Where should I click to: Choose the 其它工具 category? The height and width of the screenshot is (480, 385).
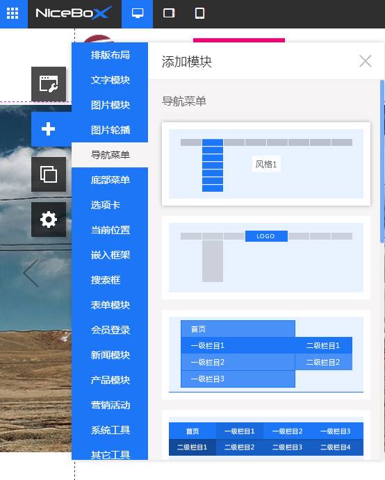tap(110, 453)
